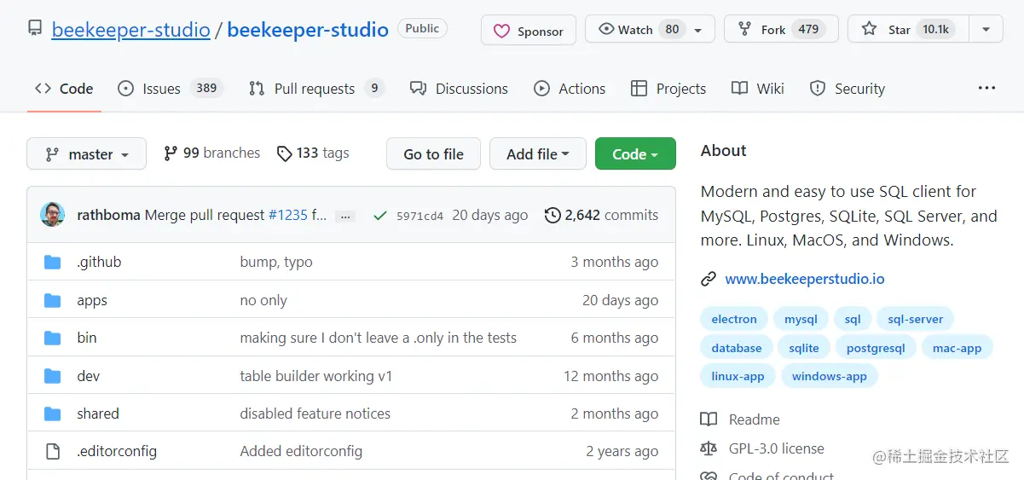
Task: Open the Watch notifications dropdown arrow
Action: (x=698, y=31)
